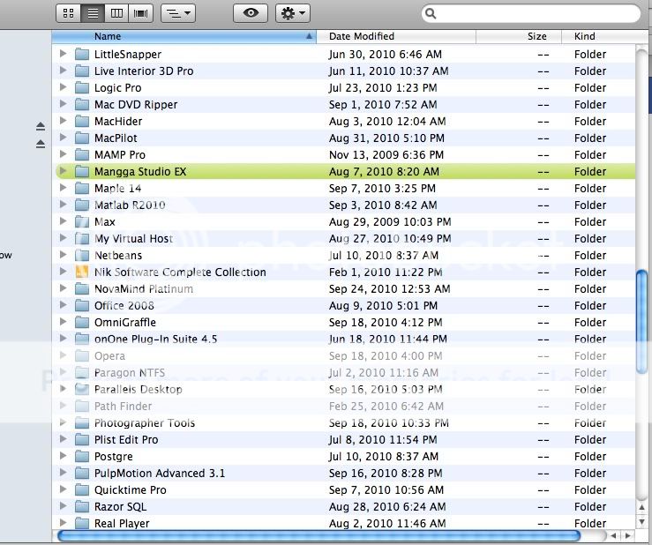Expand the Razor SQL folder
The width and height of the screenshot is (652, 545).
64,506
